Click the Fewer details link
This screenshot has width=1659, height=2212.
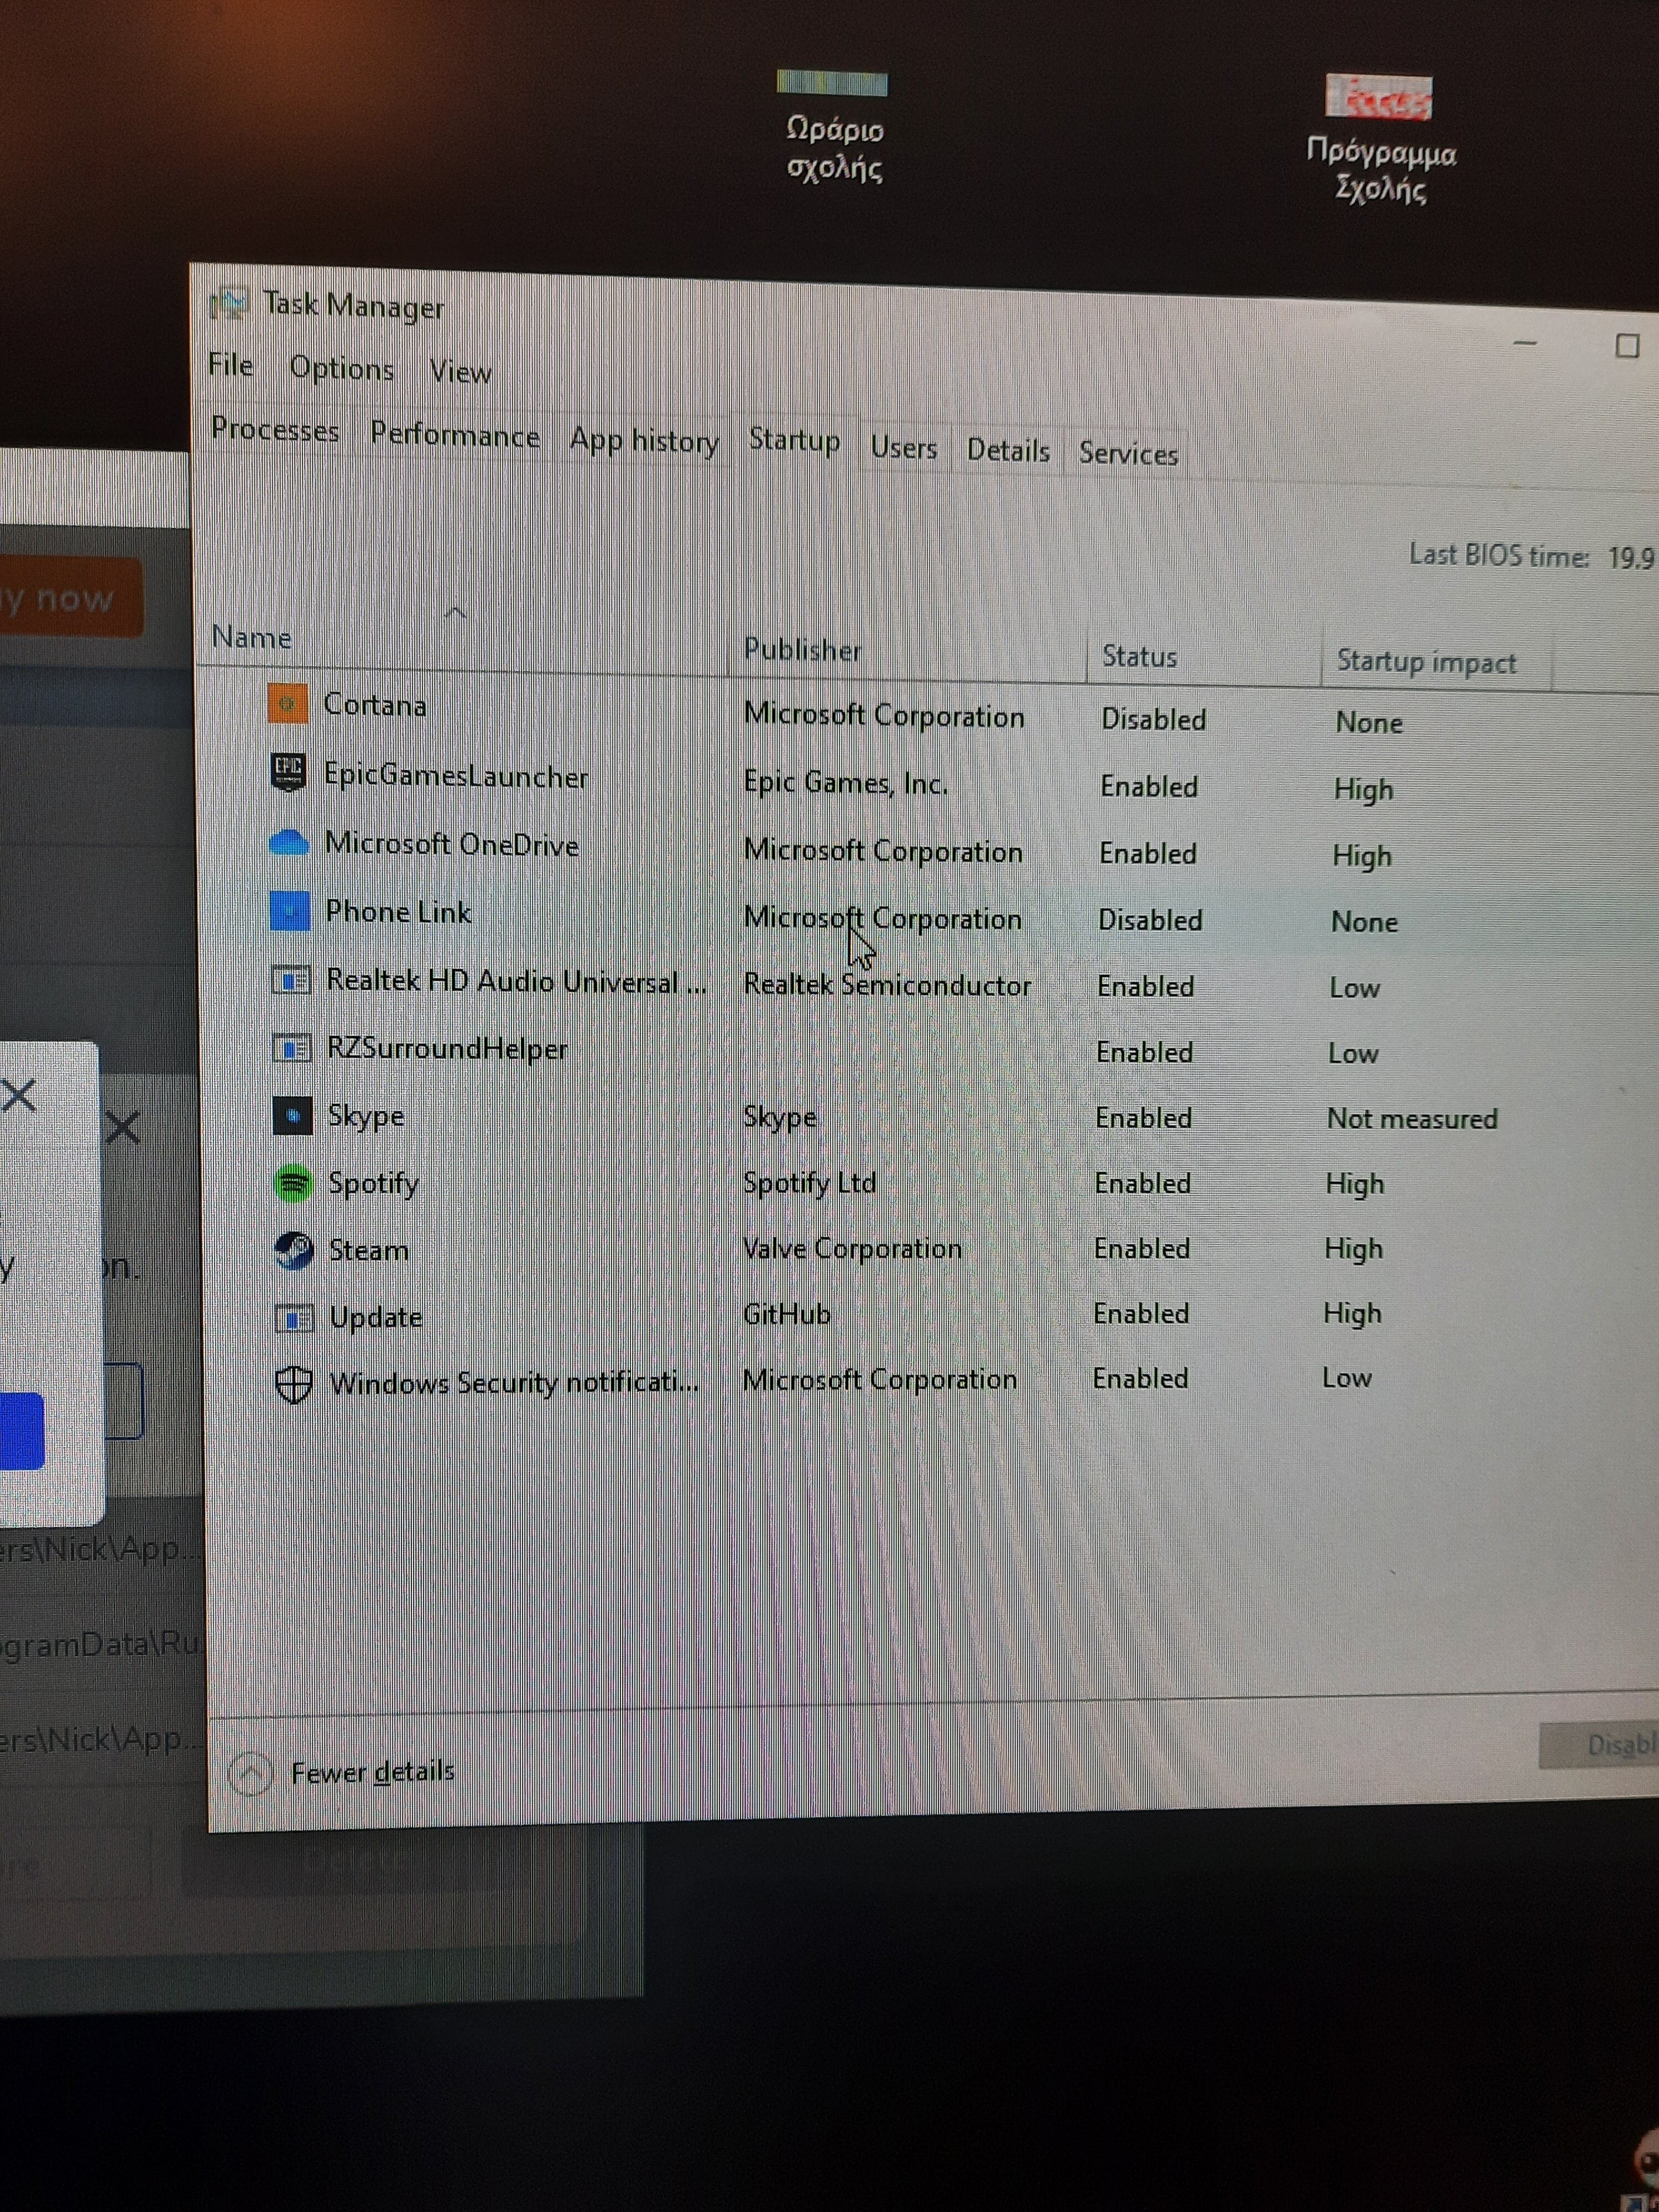(x=373, y=1772)
